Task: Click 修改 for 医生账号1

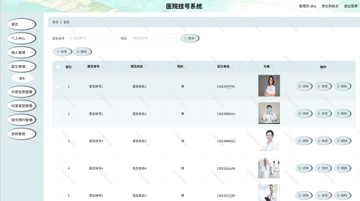Action: [323, 86]
